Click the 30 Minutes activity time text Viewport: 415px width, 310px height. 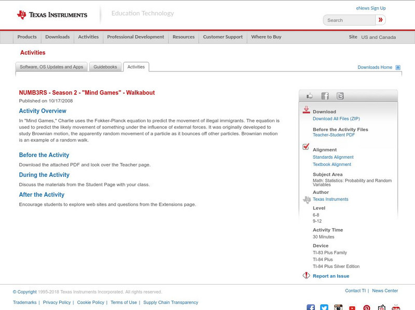point(323,237)
